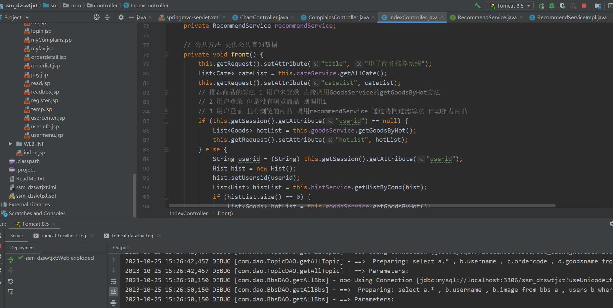The image size is (613, 308).
Task: Open the Tomcat 8.5 run configuration dropdown
Action: coord(509,6)
